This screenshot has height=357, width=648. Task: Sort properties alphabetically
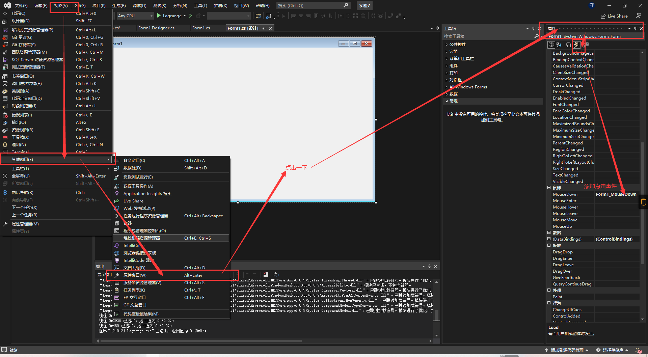(559, 45)
